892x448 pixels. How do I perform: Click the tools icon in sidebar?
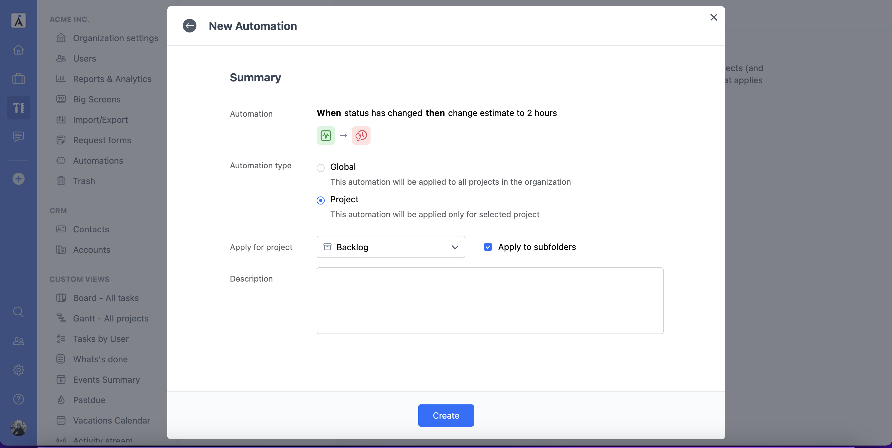19,108
